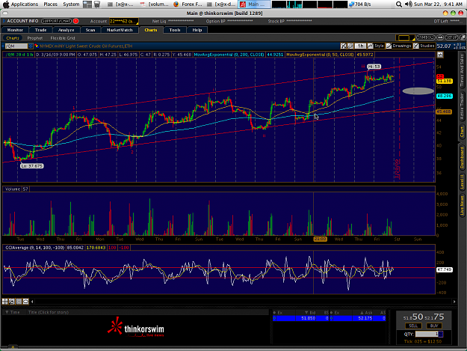Sort news by the Time column

13,312
